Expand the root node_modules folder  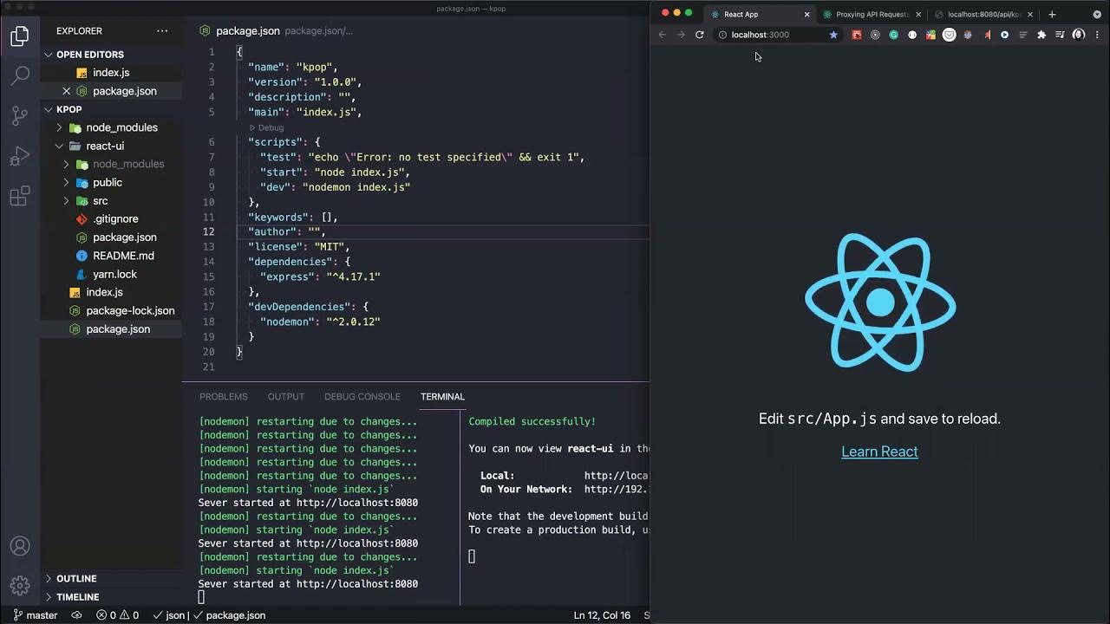[x=59, y=127]
